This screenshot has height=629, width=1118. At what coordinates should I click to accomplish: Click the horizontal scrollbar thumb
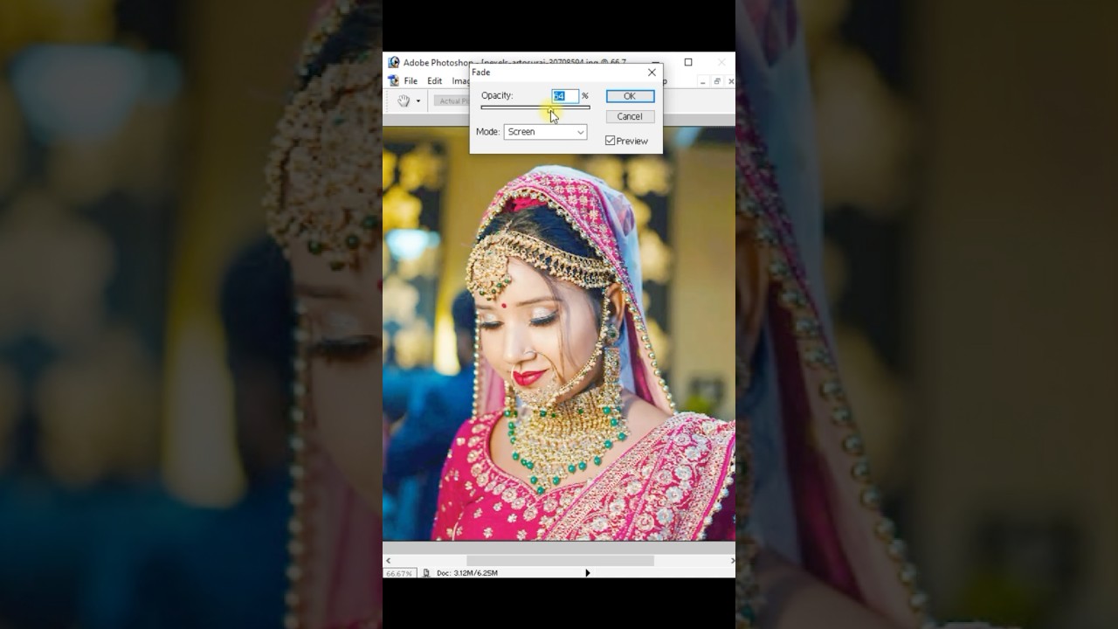[560, 561]
